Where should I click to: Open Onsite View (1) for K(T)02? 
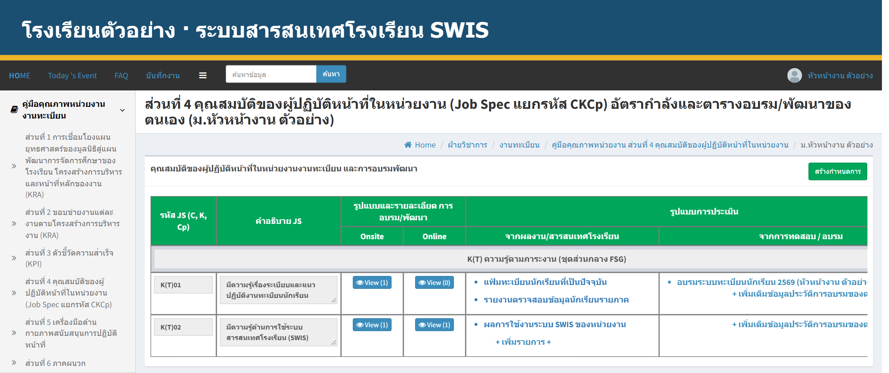click(x=372, y=325)
